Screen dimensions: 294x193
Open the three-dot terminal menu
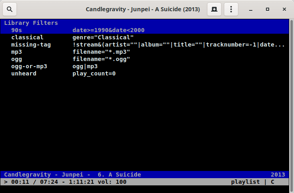(231, 9)
